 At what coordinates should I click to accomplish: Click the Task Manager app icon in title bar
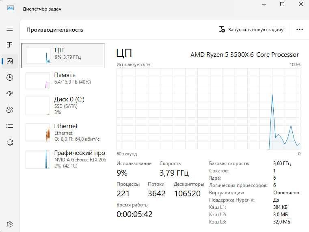click(x=11, y=8)
